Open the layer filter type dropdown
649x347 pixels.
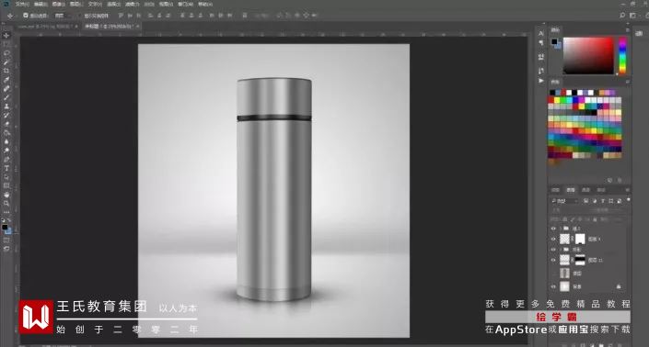click(564, 201)
